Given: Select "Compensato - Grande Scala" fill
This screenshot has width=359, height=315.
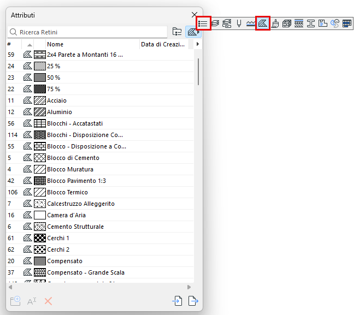Looking at the screenshot, I should pyautogui.click(x=100, y=272).
